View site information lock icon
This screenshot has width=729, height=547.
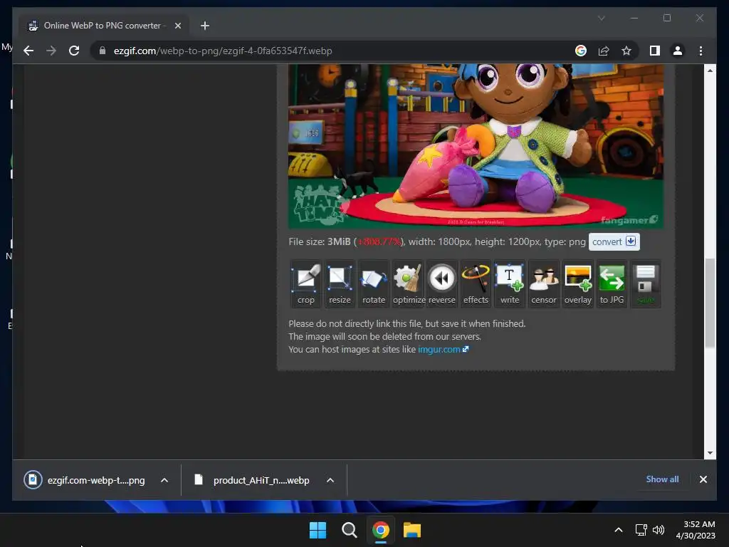pyautogui.click(x=103, y=51)
